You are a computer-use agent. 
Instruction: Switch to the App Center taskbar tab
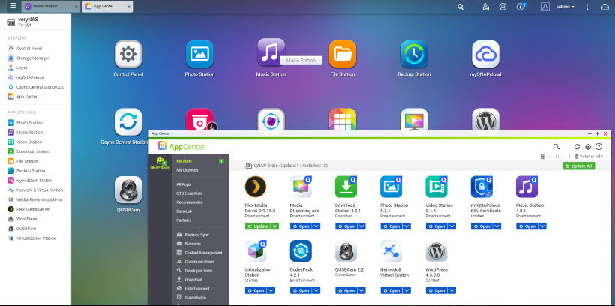click(107, 6)
